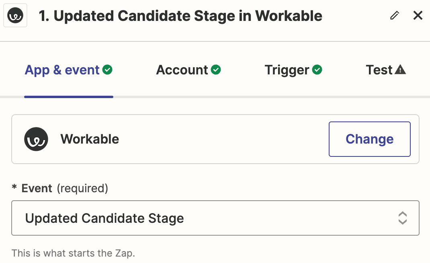The image size is (430, 263).
Task: Click the step title 'Updated Candidate Stage in Workable'
Action: pos(180,16)
